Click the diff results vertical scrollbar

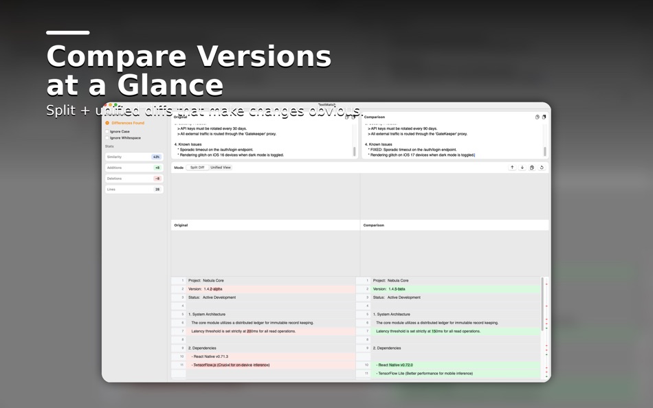pyautogui.click(x=542, y=304)
